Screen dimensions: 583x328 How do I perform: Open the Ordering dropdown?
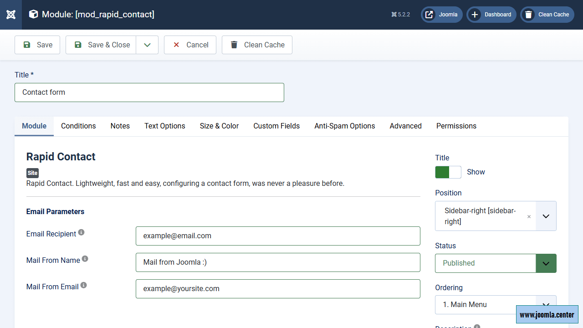(496, 304)
